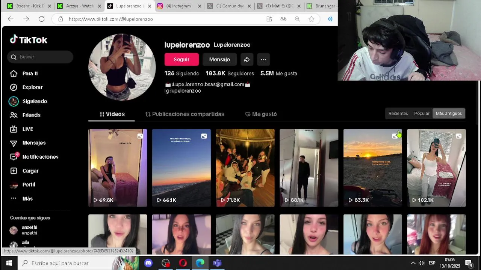Show hidden system tray icons
This screenshot has width=481, height=270.
[413, 263]
